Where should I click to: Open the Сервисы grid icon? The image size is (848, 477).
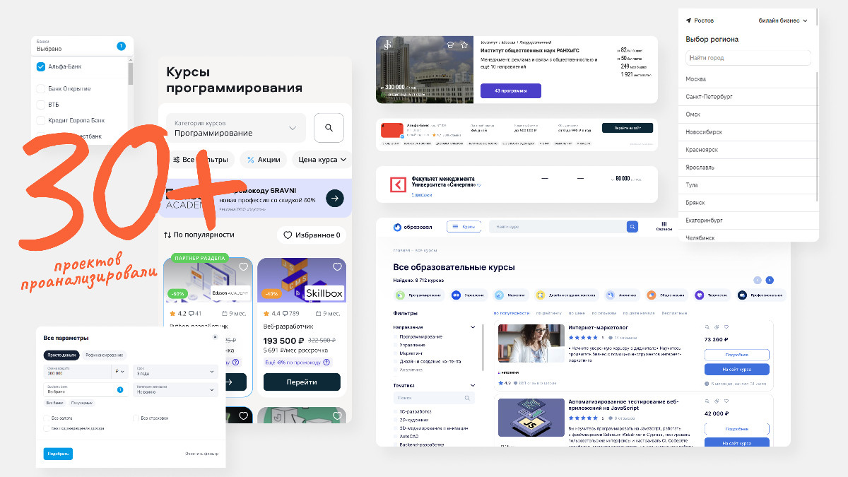pos(664,226)
